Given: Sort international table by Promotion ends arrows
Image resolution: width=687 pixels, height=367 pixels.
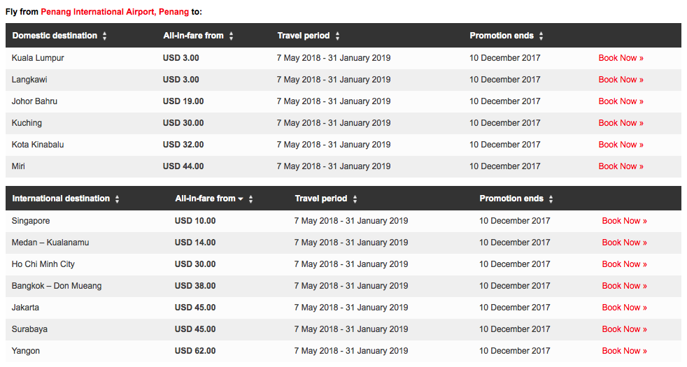Looking at the screenshot, I should tap(551, 199).
